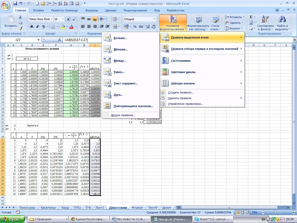
Task: Choose the Больше... rule
Action: click(131, 38)
